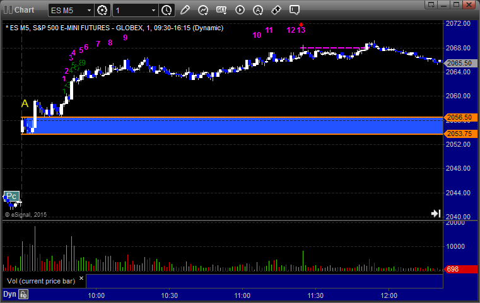
Task: Toggle the lock icon next to Dyn
Action: 23,294
